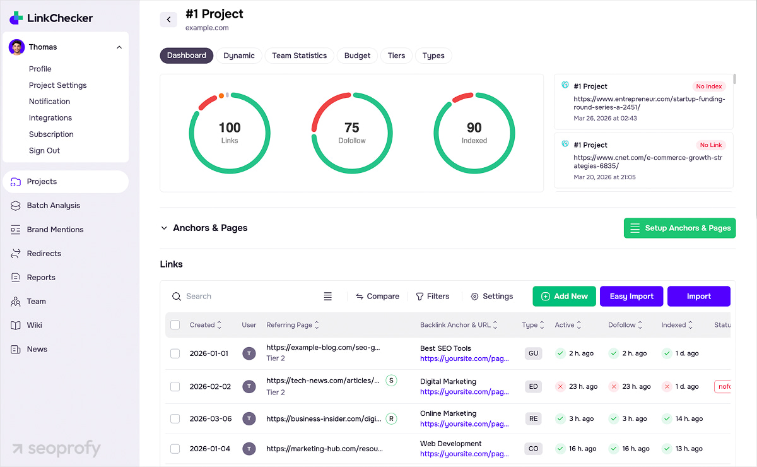Switch to the Dynamic tab

239,56
